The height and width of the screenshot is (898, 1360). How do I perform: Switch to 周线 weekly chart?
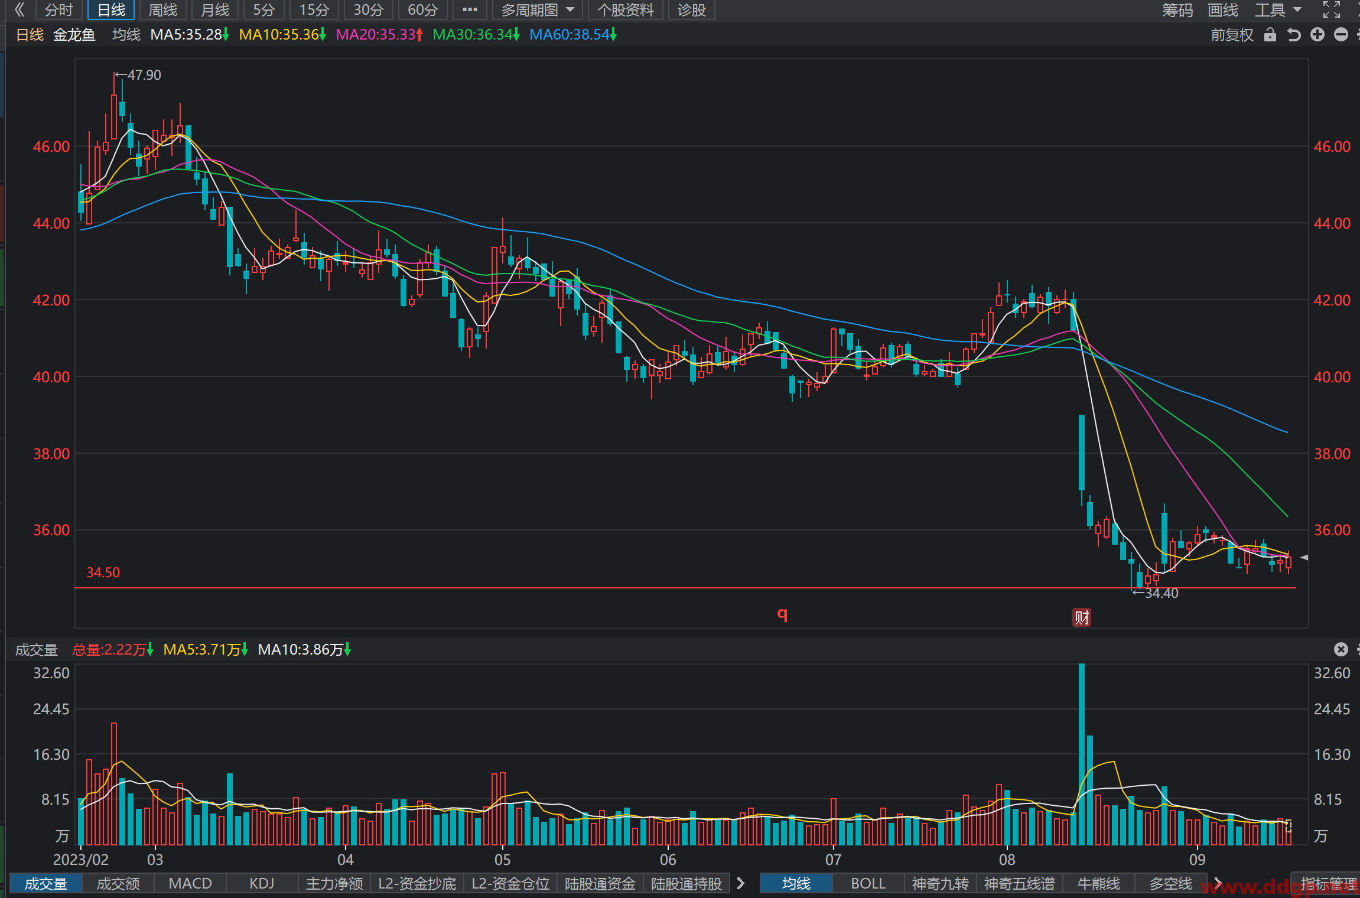163,9
